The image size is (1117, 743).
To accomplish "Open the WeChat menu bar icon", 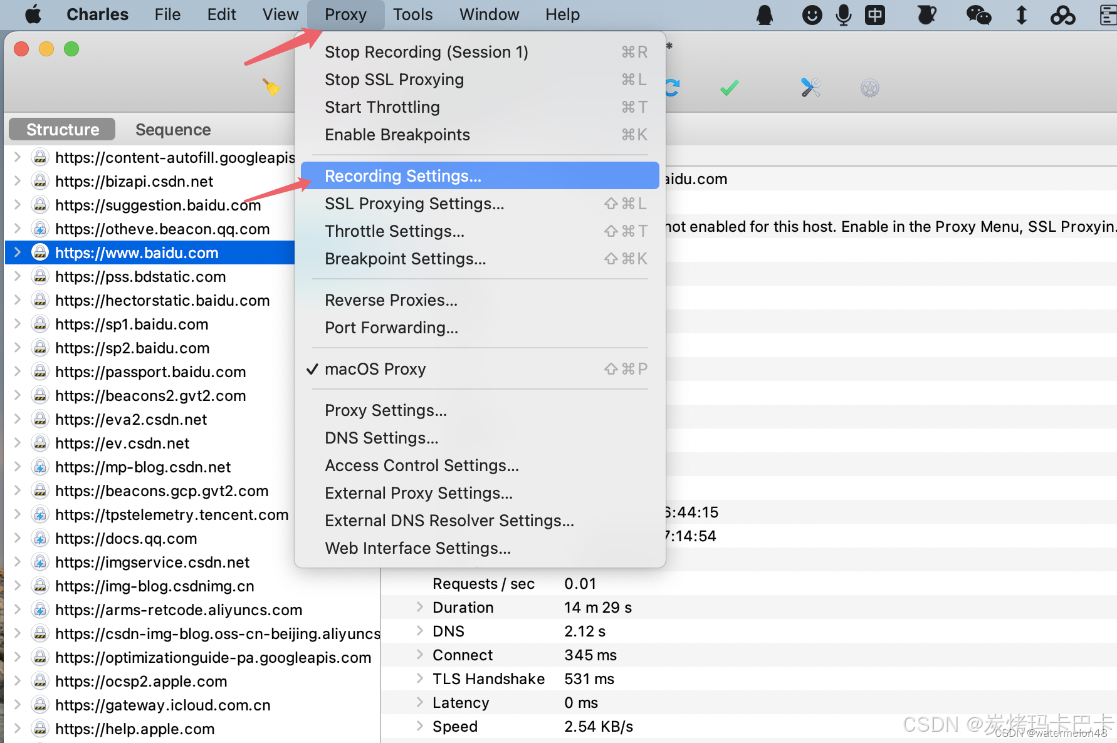I will [x=978, y=14].
